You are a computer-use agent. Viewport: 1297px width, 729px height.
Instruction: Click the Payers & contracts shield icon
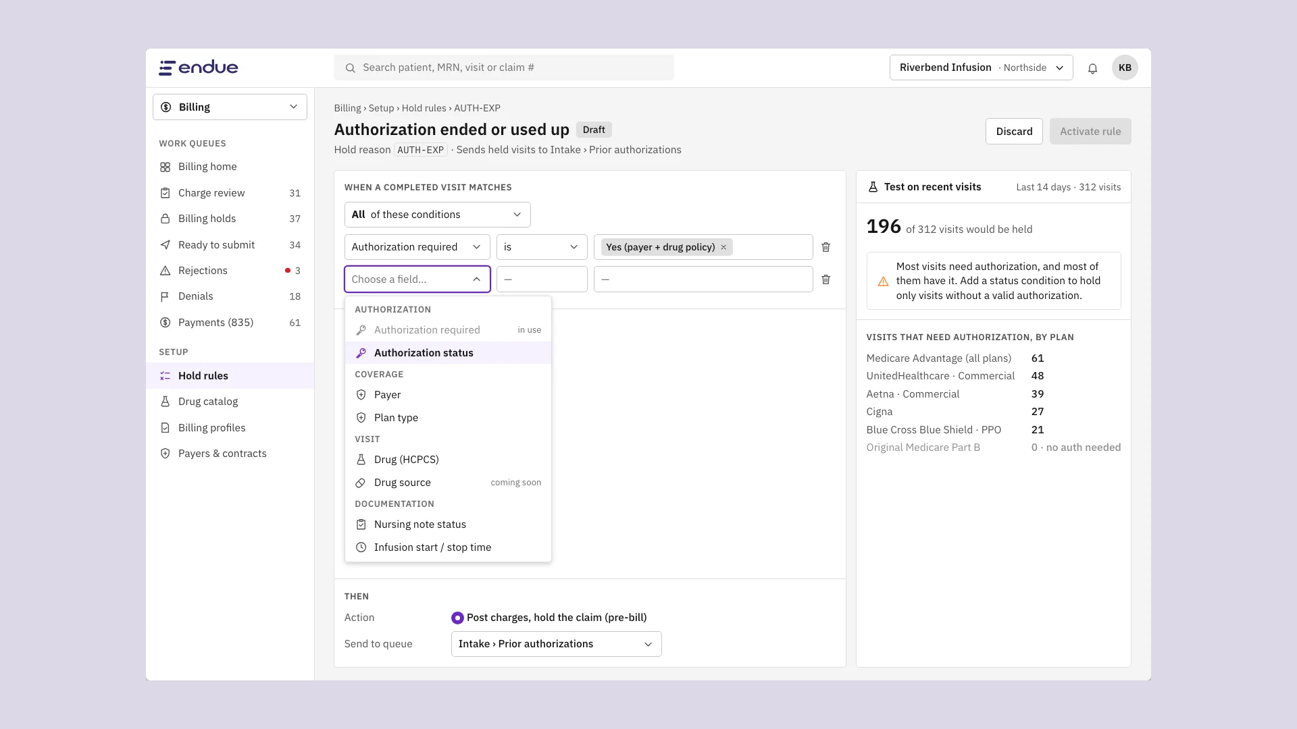click(165, 454)
